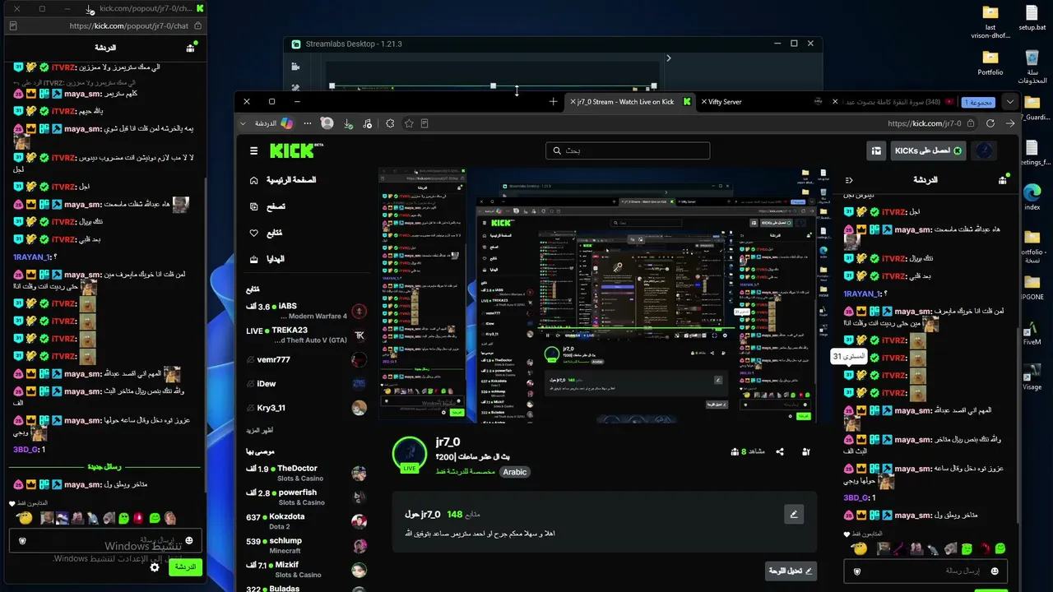Edit the About jr7_0 panel with the pencil
Image resolution: width=1053 pixels, height=592 pixels.
tap(794, 515)
